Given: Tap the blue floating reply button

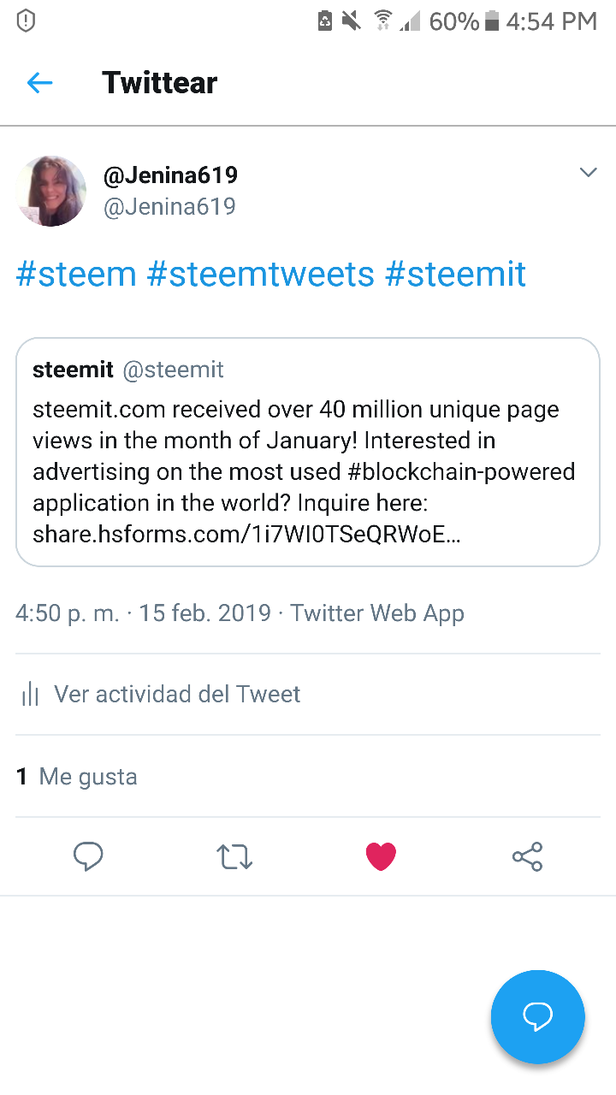Looking at the screenshot, I should pos(537,1016).
